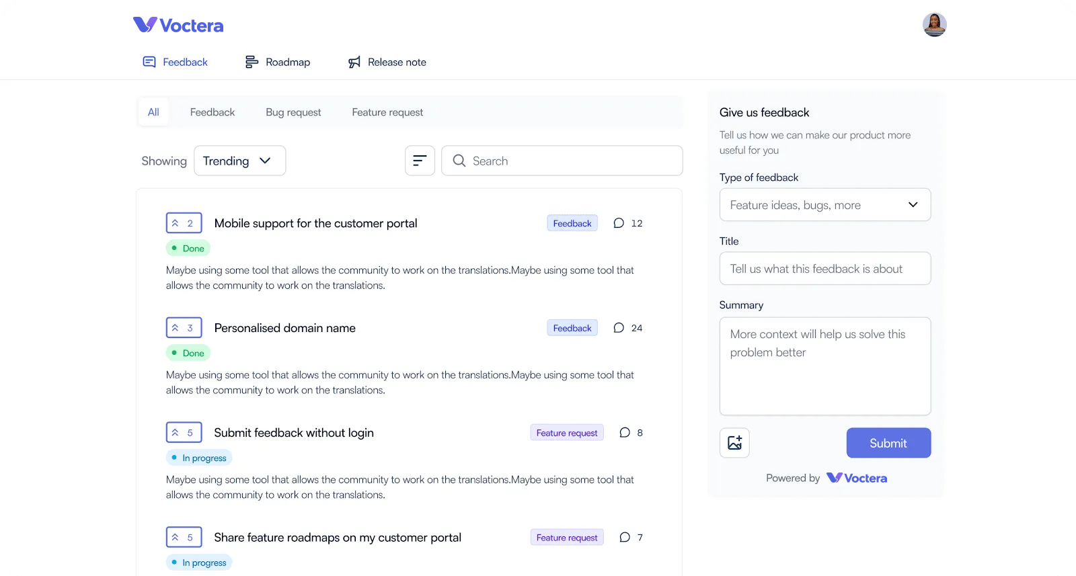The image size is (1076, 576).
Task: Open Submit feedback without login post
Action: point(294,433)
